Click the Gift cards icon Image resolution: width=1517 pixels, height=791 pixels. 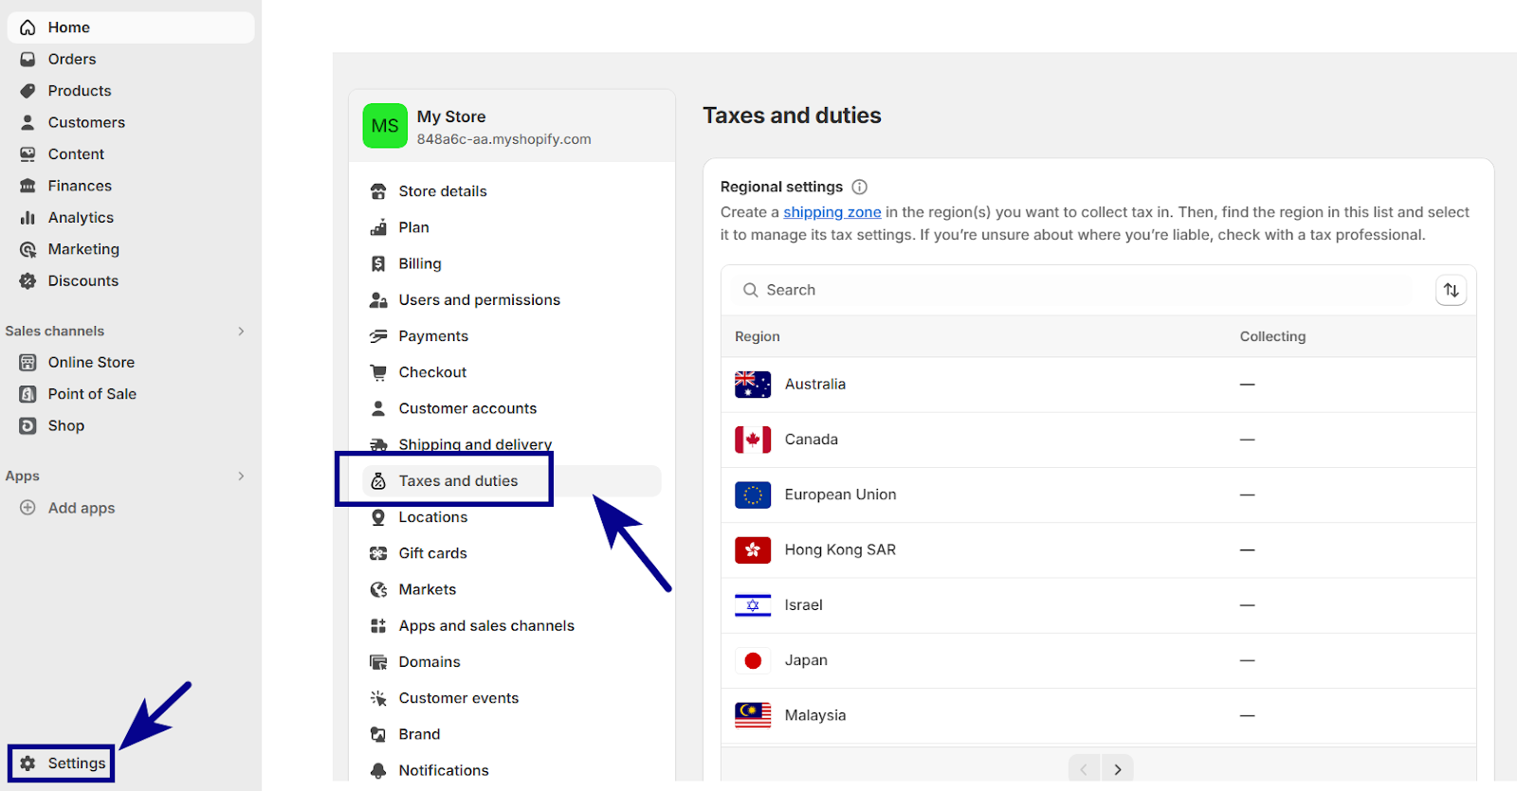[378, 553]
